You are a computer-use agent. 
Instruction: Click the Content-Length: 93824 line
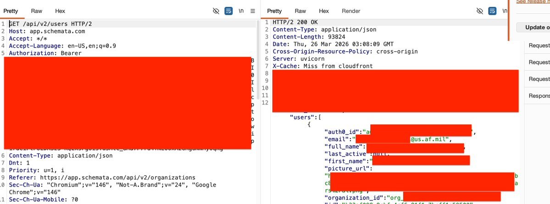click(x=309, y=37)
